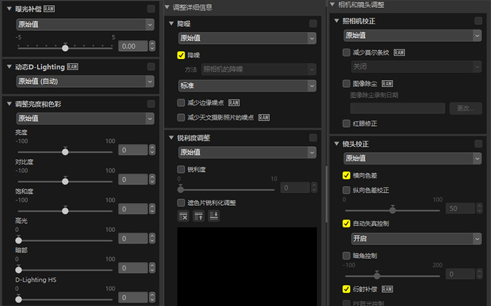The image size is (491, 306).
Task: Uncheck 自动失真控制 checkbox
Action: (346, 223)
